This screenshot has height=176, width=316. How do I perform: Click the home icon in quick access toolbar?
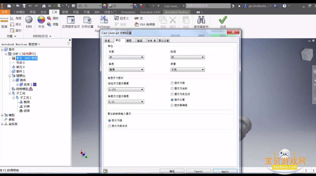44,6
